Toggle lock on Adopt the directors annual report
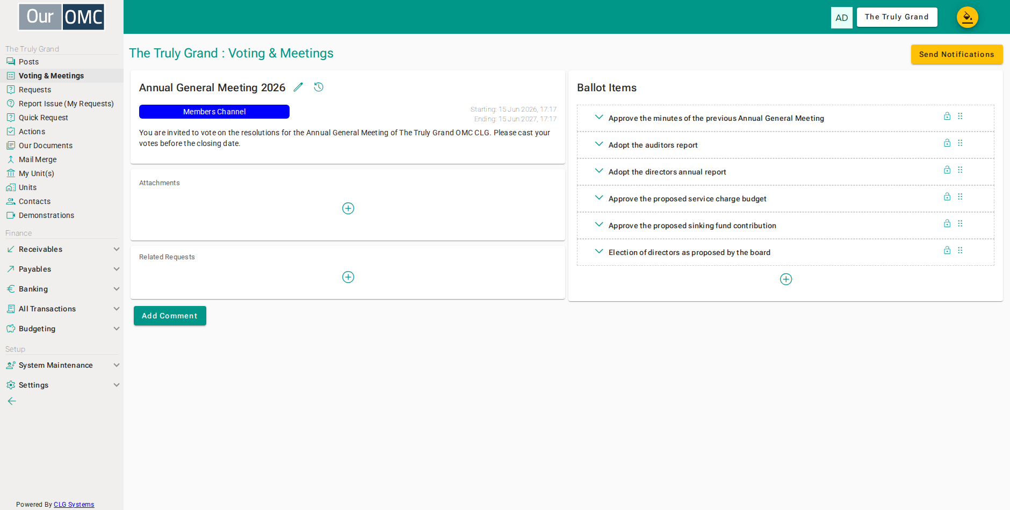 coord(947,170)
